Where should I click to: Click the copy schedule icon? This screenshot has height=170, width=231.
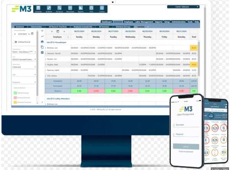tap(42, 47)
